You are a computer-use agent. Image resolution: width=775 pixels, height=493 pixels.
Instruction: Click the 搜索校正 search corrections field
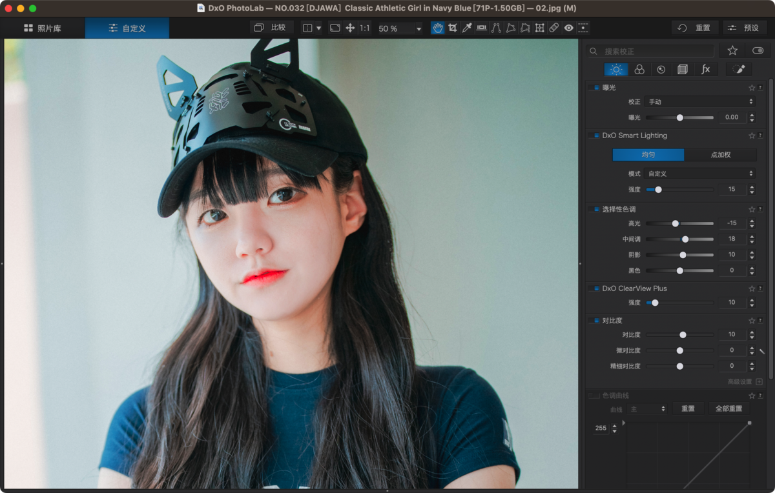point(651,51)
